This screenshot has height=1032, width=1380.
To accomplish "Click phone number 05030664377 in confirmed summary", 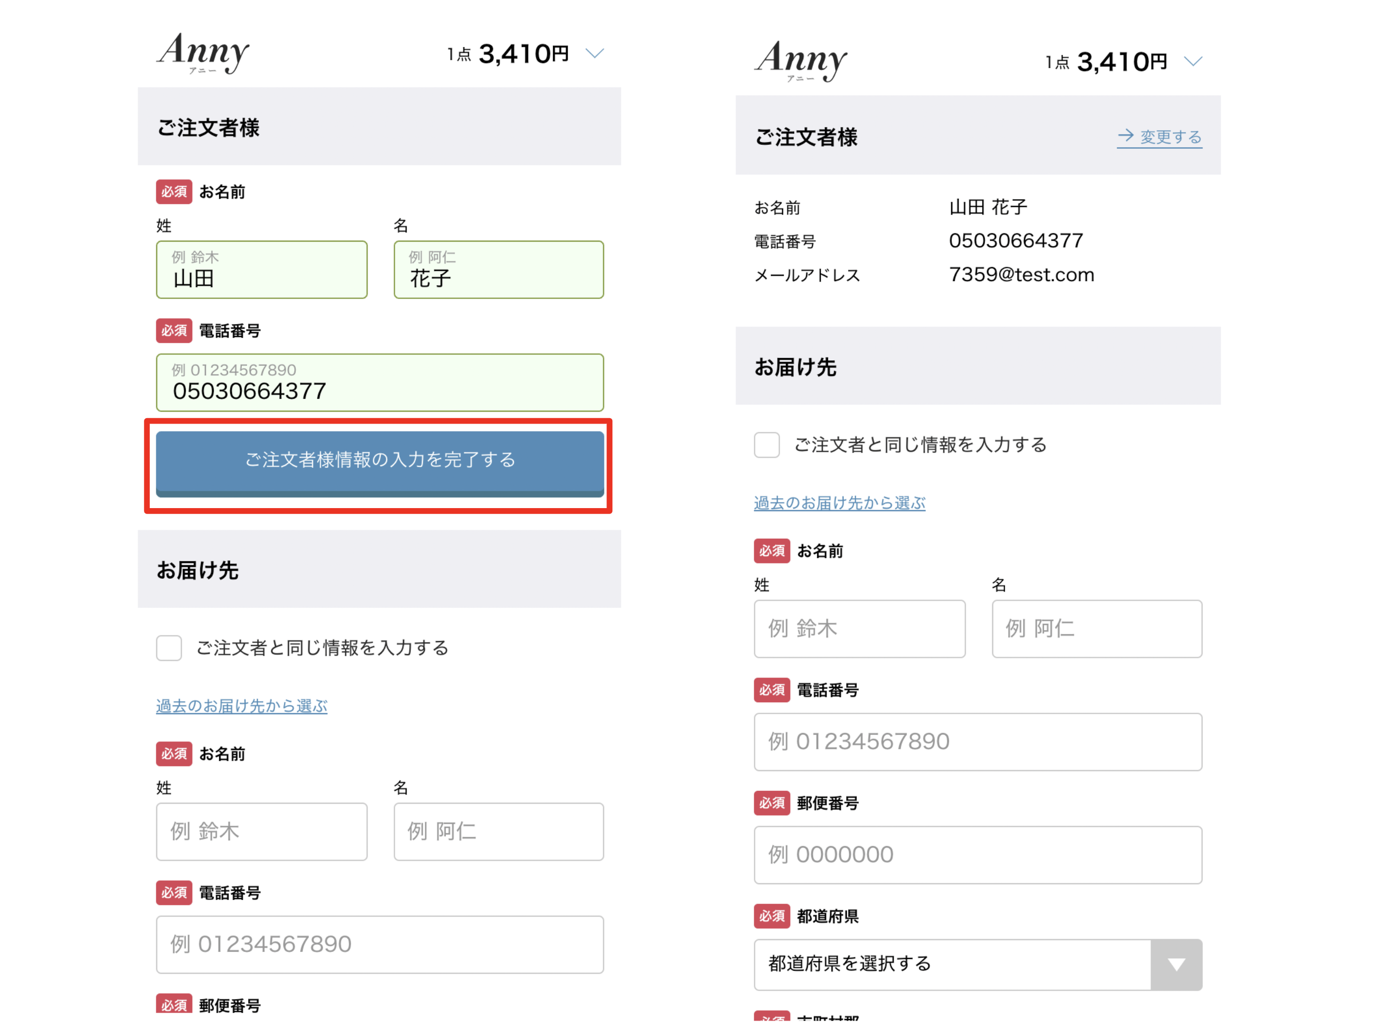I will [1015, 241].
